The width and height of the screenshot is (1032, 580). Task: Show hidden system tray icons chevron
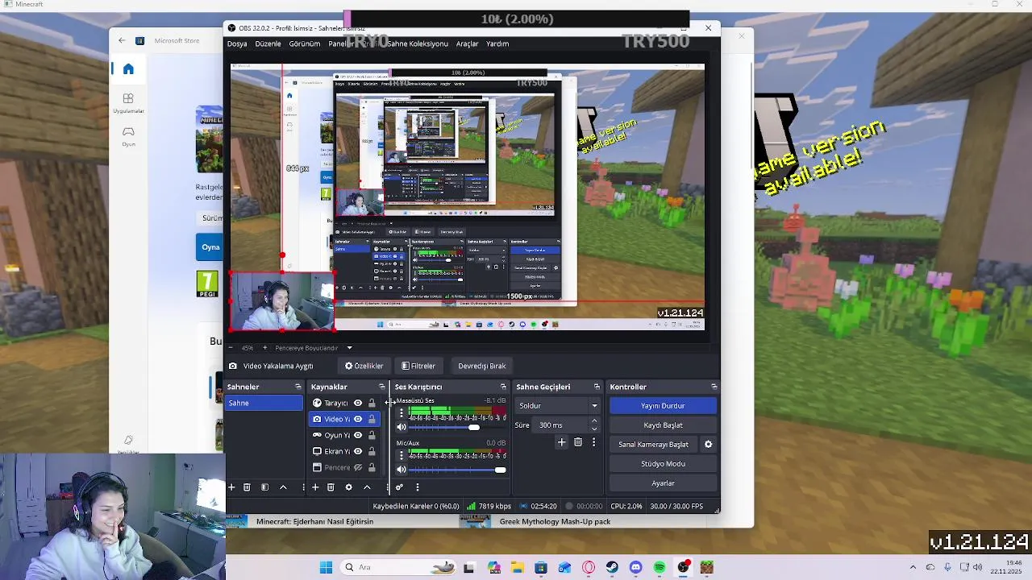click(913, 567)
